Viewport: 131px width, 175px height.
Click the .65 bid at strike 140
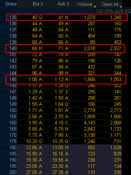[x=34, y=48]
